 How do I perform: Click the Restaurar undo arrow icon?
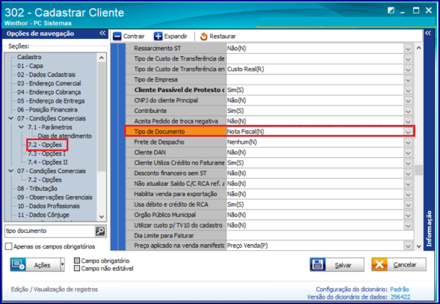pos(204,36)
